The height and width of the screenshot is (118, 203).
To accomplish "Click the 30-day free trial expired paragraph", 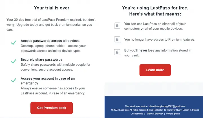I will 51,25.
